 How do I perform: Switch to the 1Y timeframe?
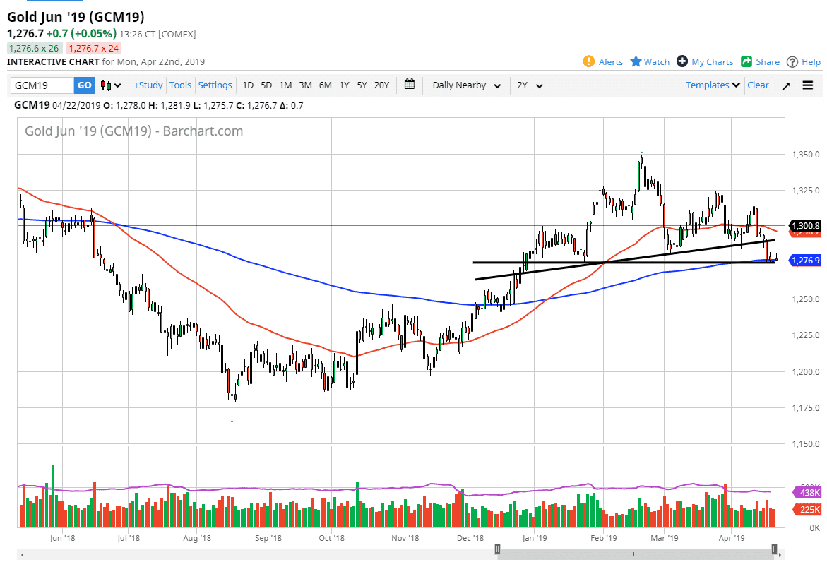click(x=344, y=85)
